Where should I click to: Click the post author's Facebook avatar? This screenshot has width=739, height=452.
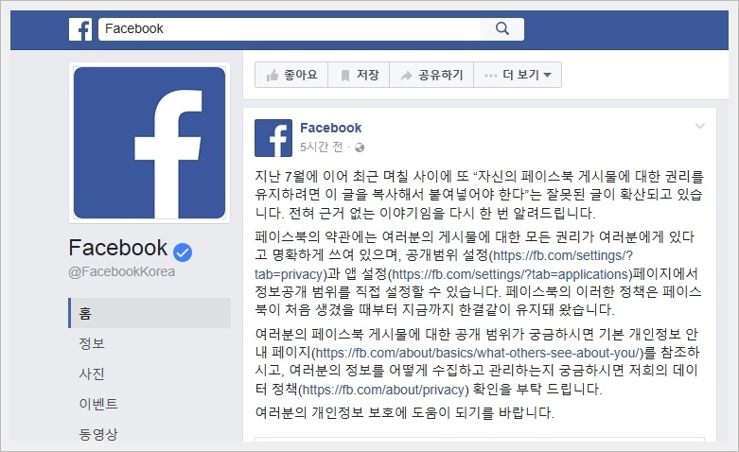[273, 138]
